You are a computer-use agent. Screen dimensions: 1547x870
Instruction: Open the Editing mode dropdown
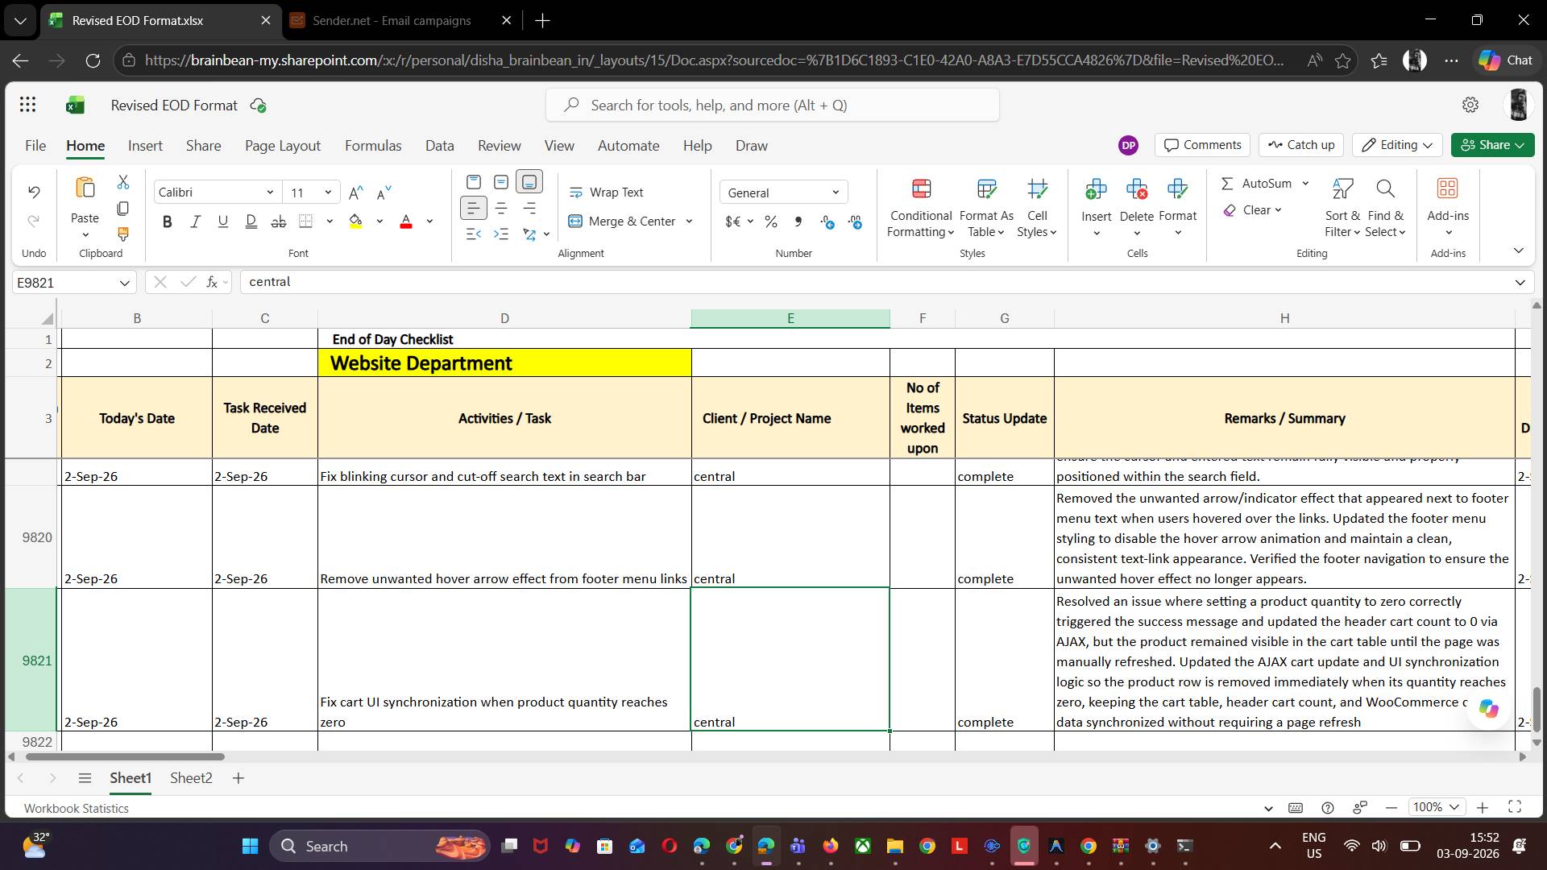click(1397, 145)
